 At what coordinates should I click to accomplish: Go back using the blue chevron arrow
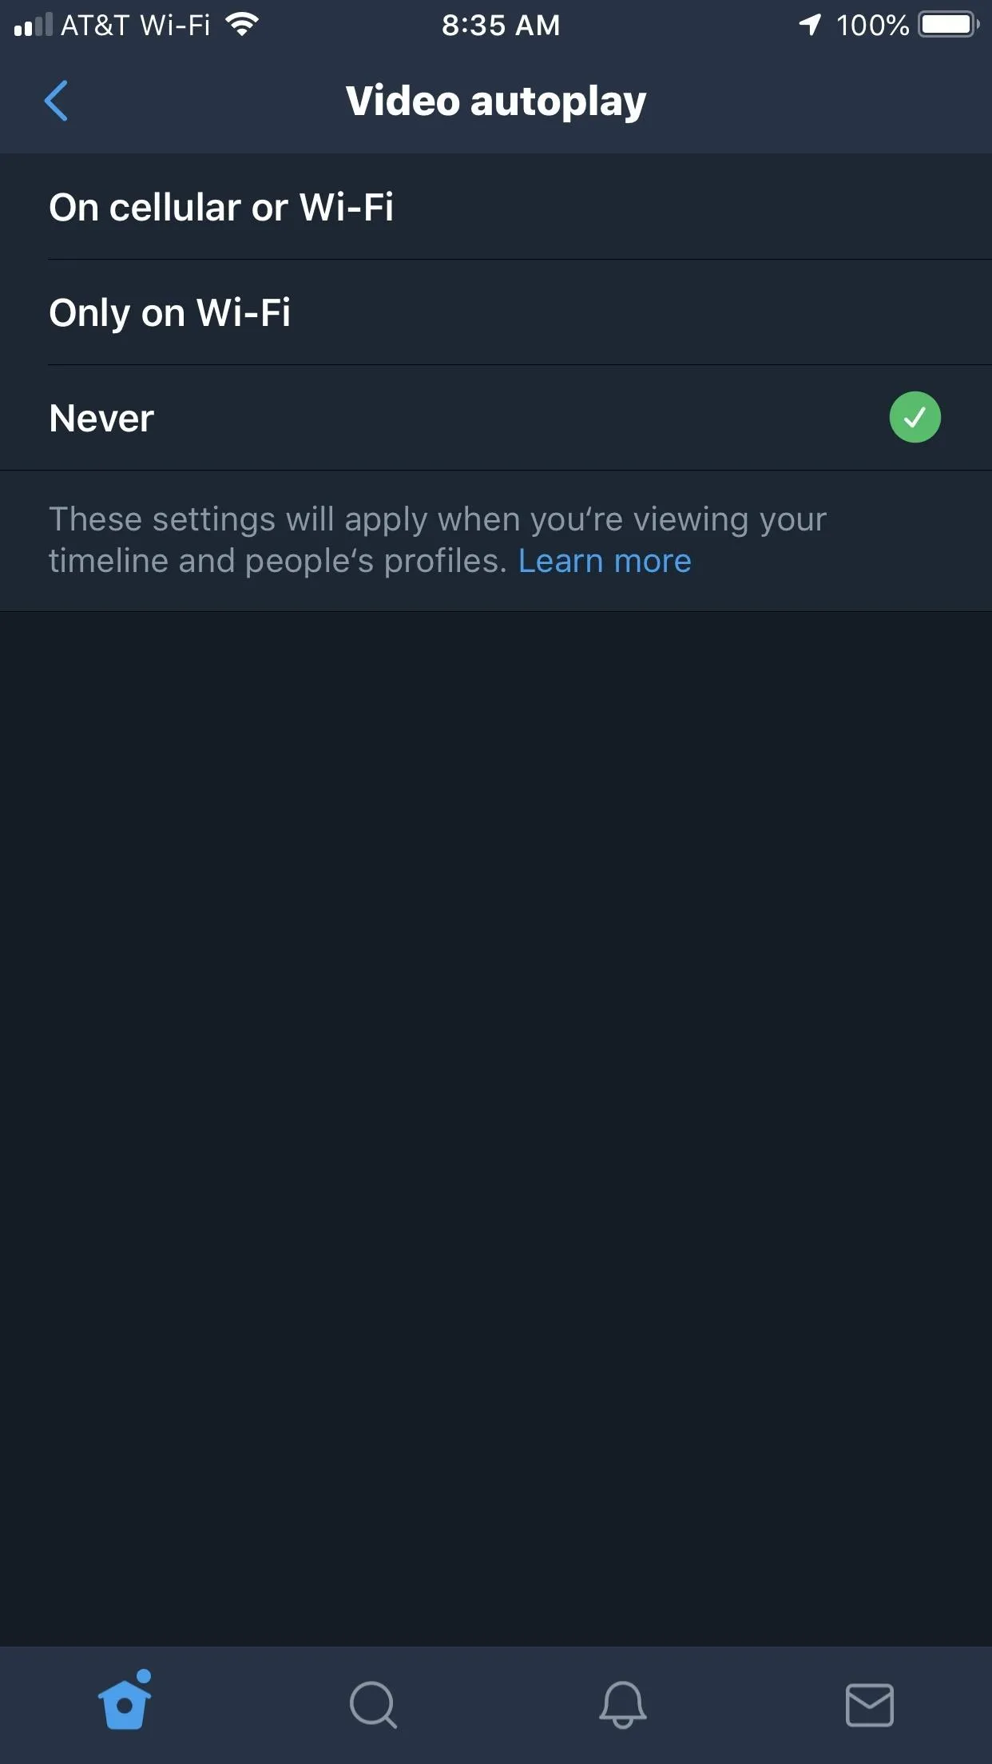coord(56,101)
